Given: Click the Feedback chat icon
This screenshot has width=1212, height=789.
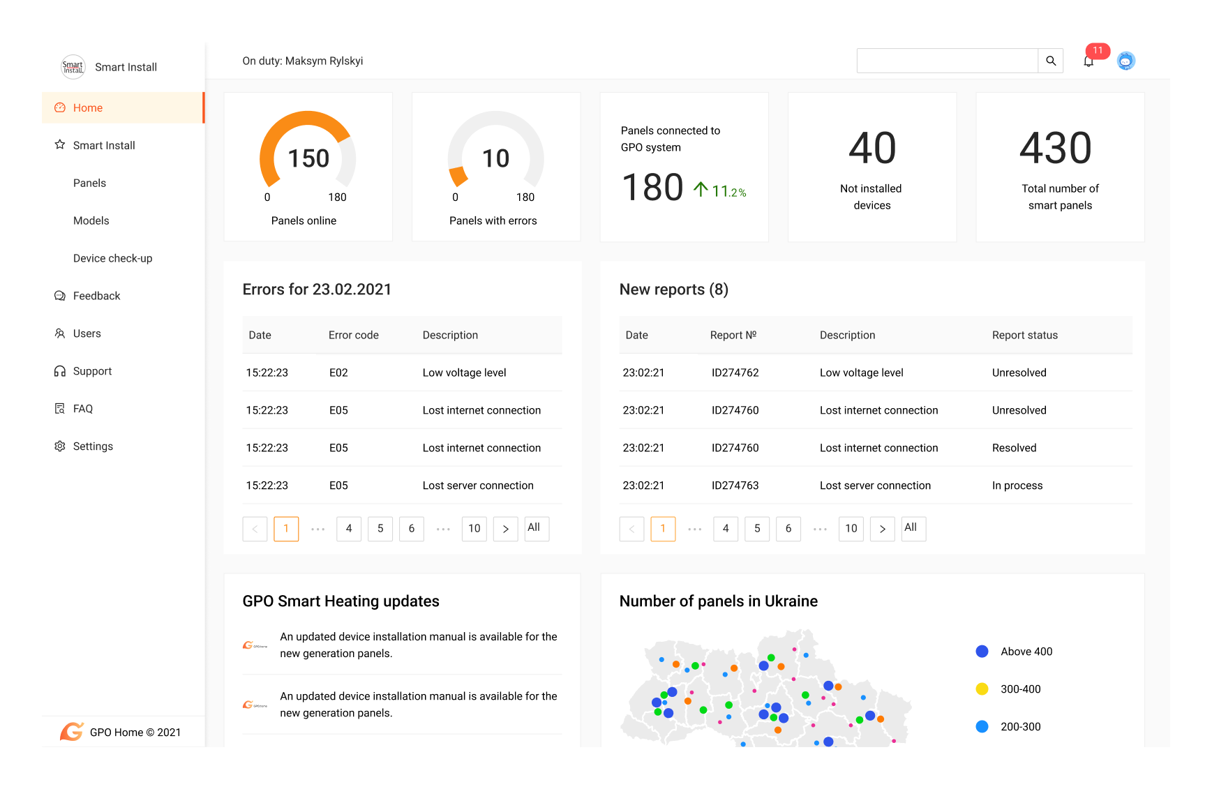Looking at the screenshot, I should [60, 296].
